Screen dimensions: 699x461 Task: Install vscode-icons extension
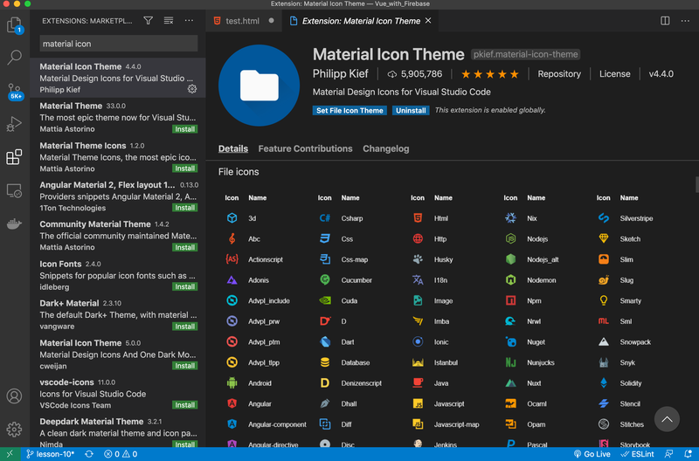click(x=185, y=405)
